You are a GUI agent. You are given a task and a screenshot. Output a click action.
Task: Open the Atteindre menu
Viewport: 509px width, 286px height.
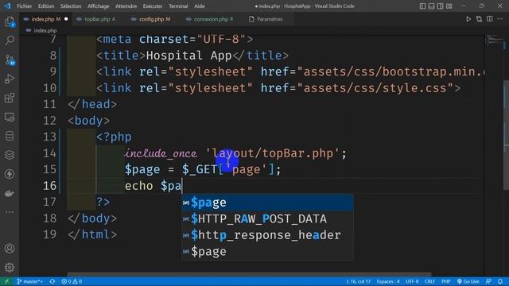coord(126,6)
